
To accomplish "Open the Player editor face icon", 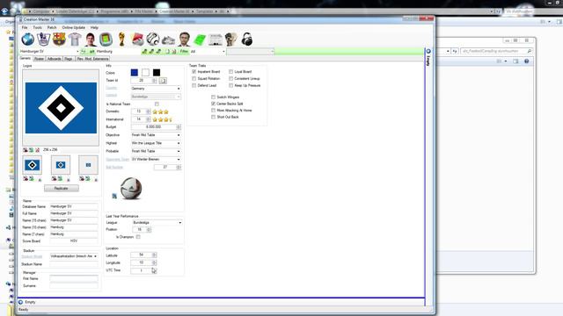I will 91,39.
